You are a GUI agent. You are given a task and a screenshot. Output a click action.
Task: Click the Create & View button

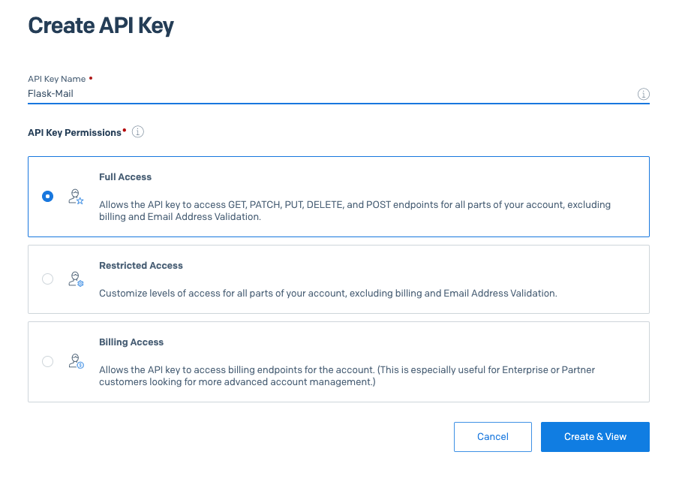[595, 437]
